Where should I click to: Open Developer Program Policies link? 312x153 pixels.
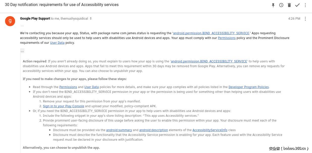tap(248, 87)
